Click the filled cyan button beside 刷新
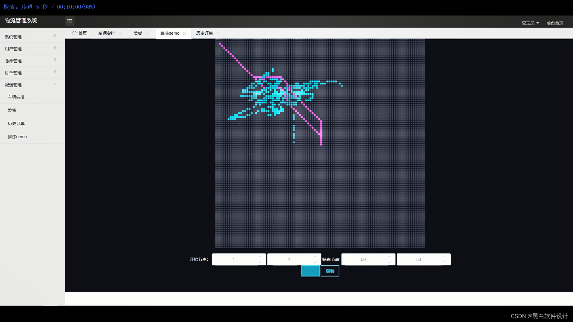 coord(310,271)
